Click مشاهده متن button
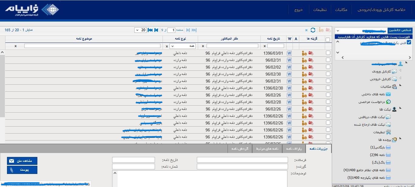 22,161
